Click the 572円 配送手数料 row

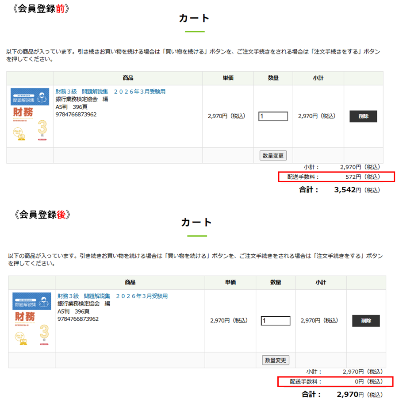(x=336, y=177)
